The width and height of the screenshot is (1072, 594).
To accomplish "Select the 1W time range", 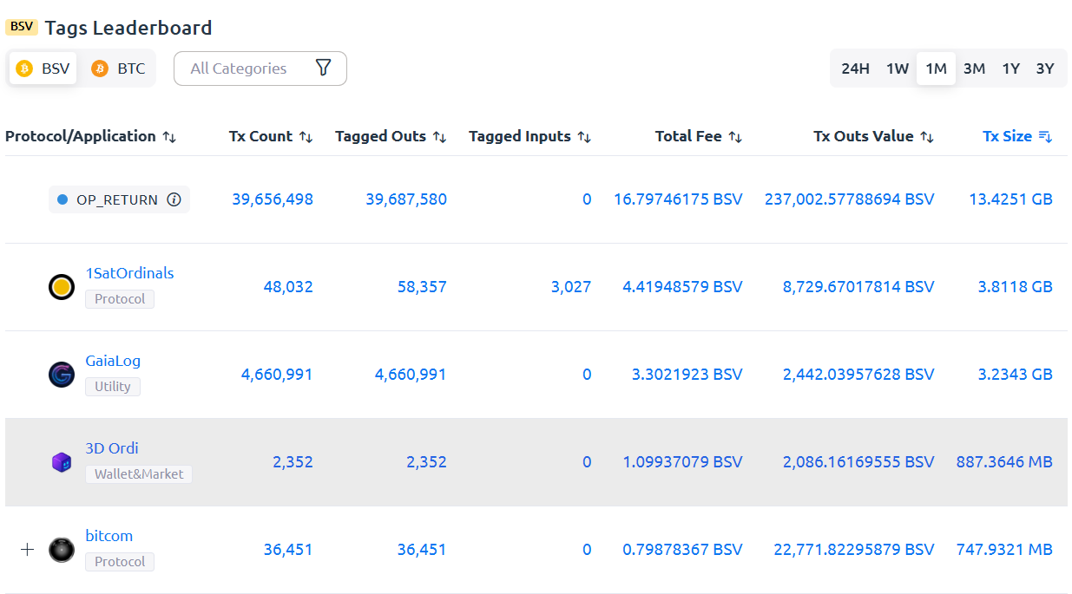I will (x=898, y=69).
